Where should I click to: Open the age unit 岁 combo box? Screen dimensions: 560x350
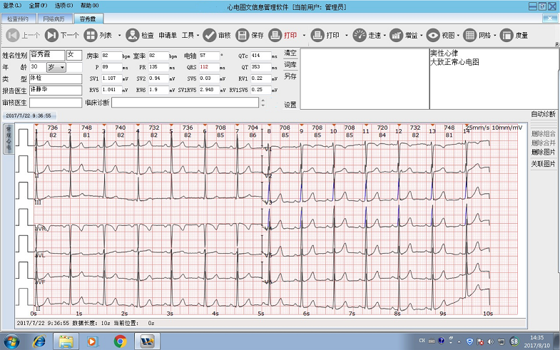click(x=56, y=67)
